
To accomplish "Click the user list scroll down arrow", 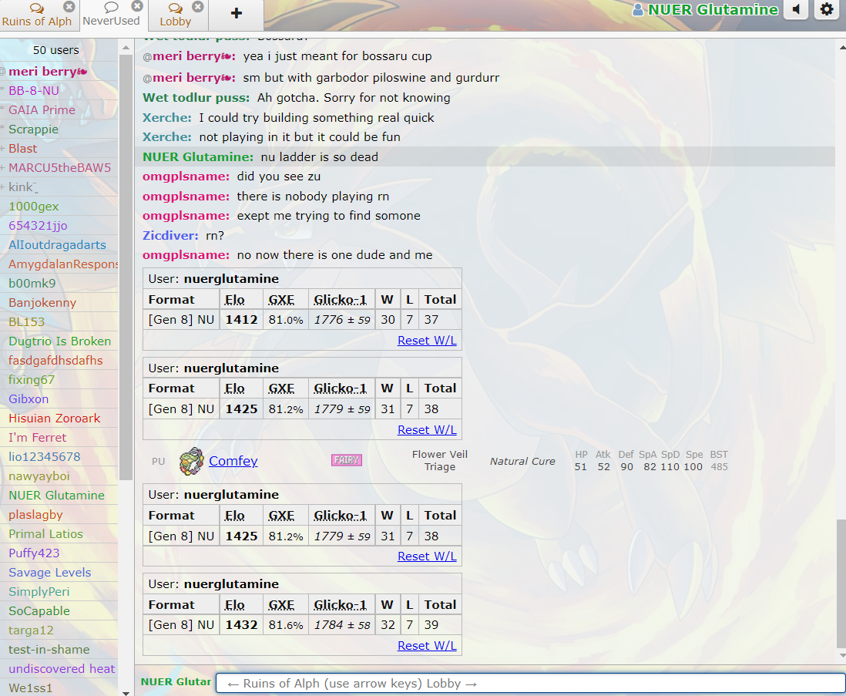I will 126,693.
